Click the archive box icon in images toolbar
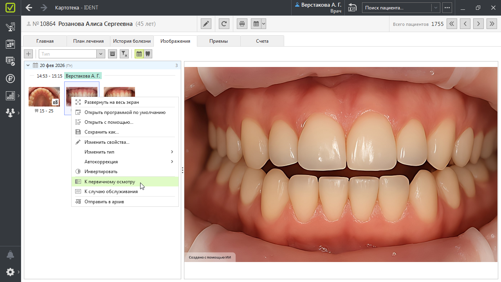Viewport: 501px width, 282px height. (112, 54)
